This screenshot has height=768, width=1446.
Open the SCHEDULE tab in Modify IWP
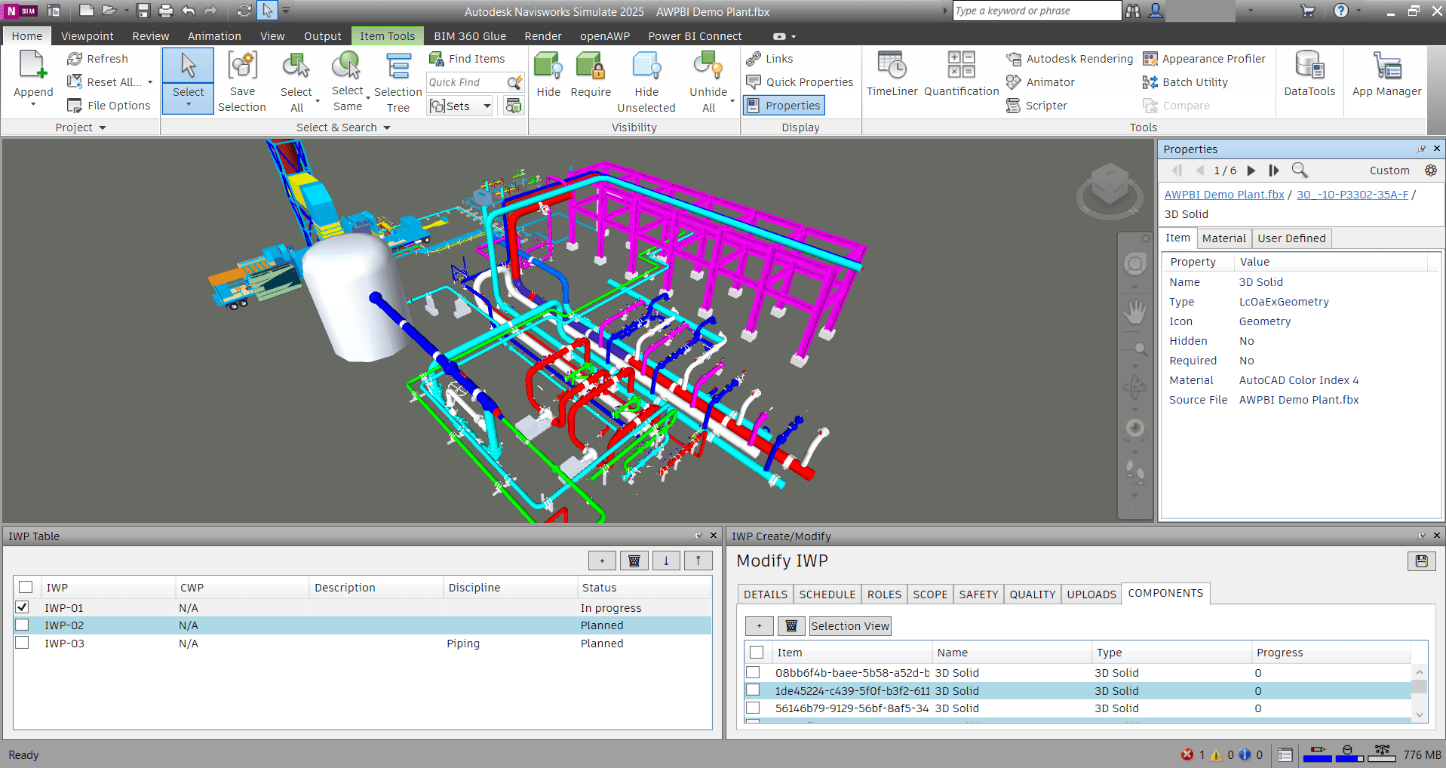827,594
